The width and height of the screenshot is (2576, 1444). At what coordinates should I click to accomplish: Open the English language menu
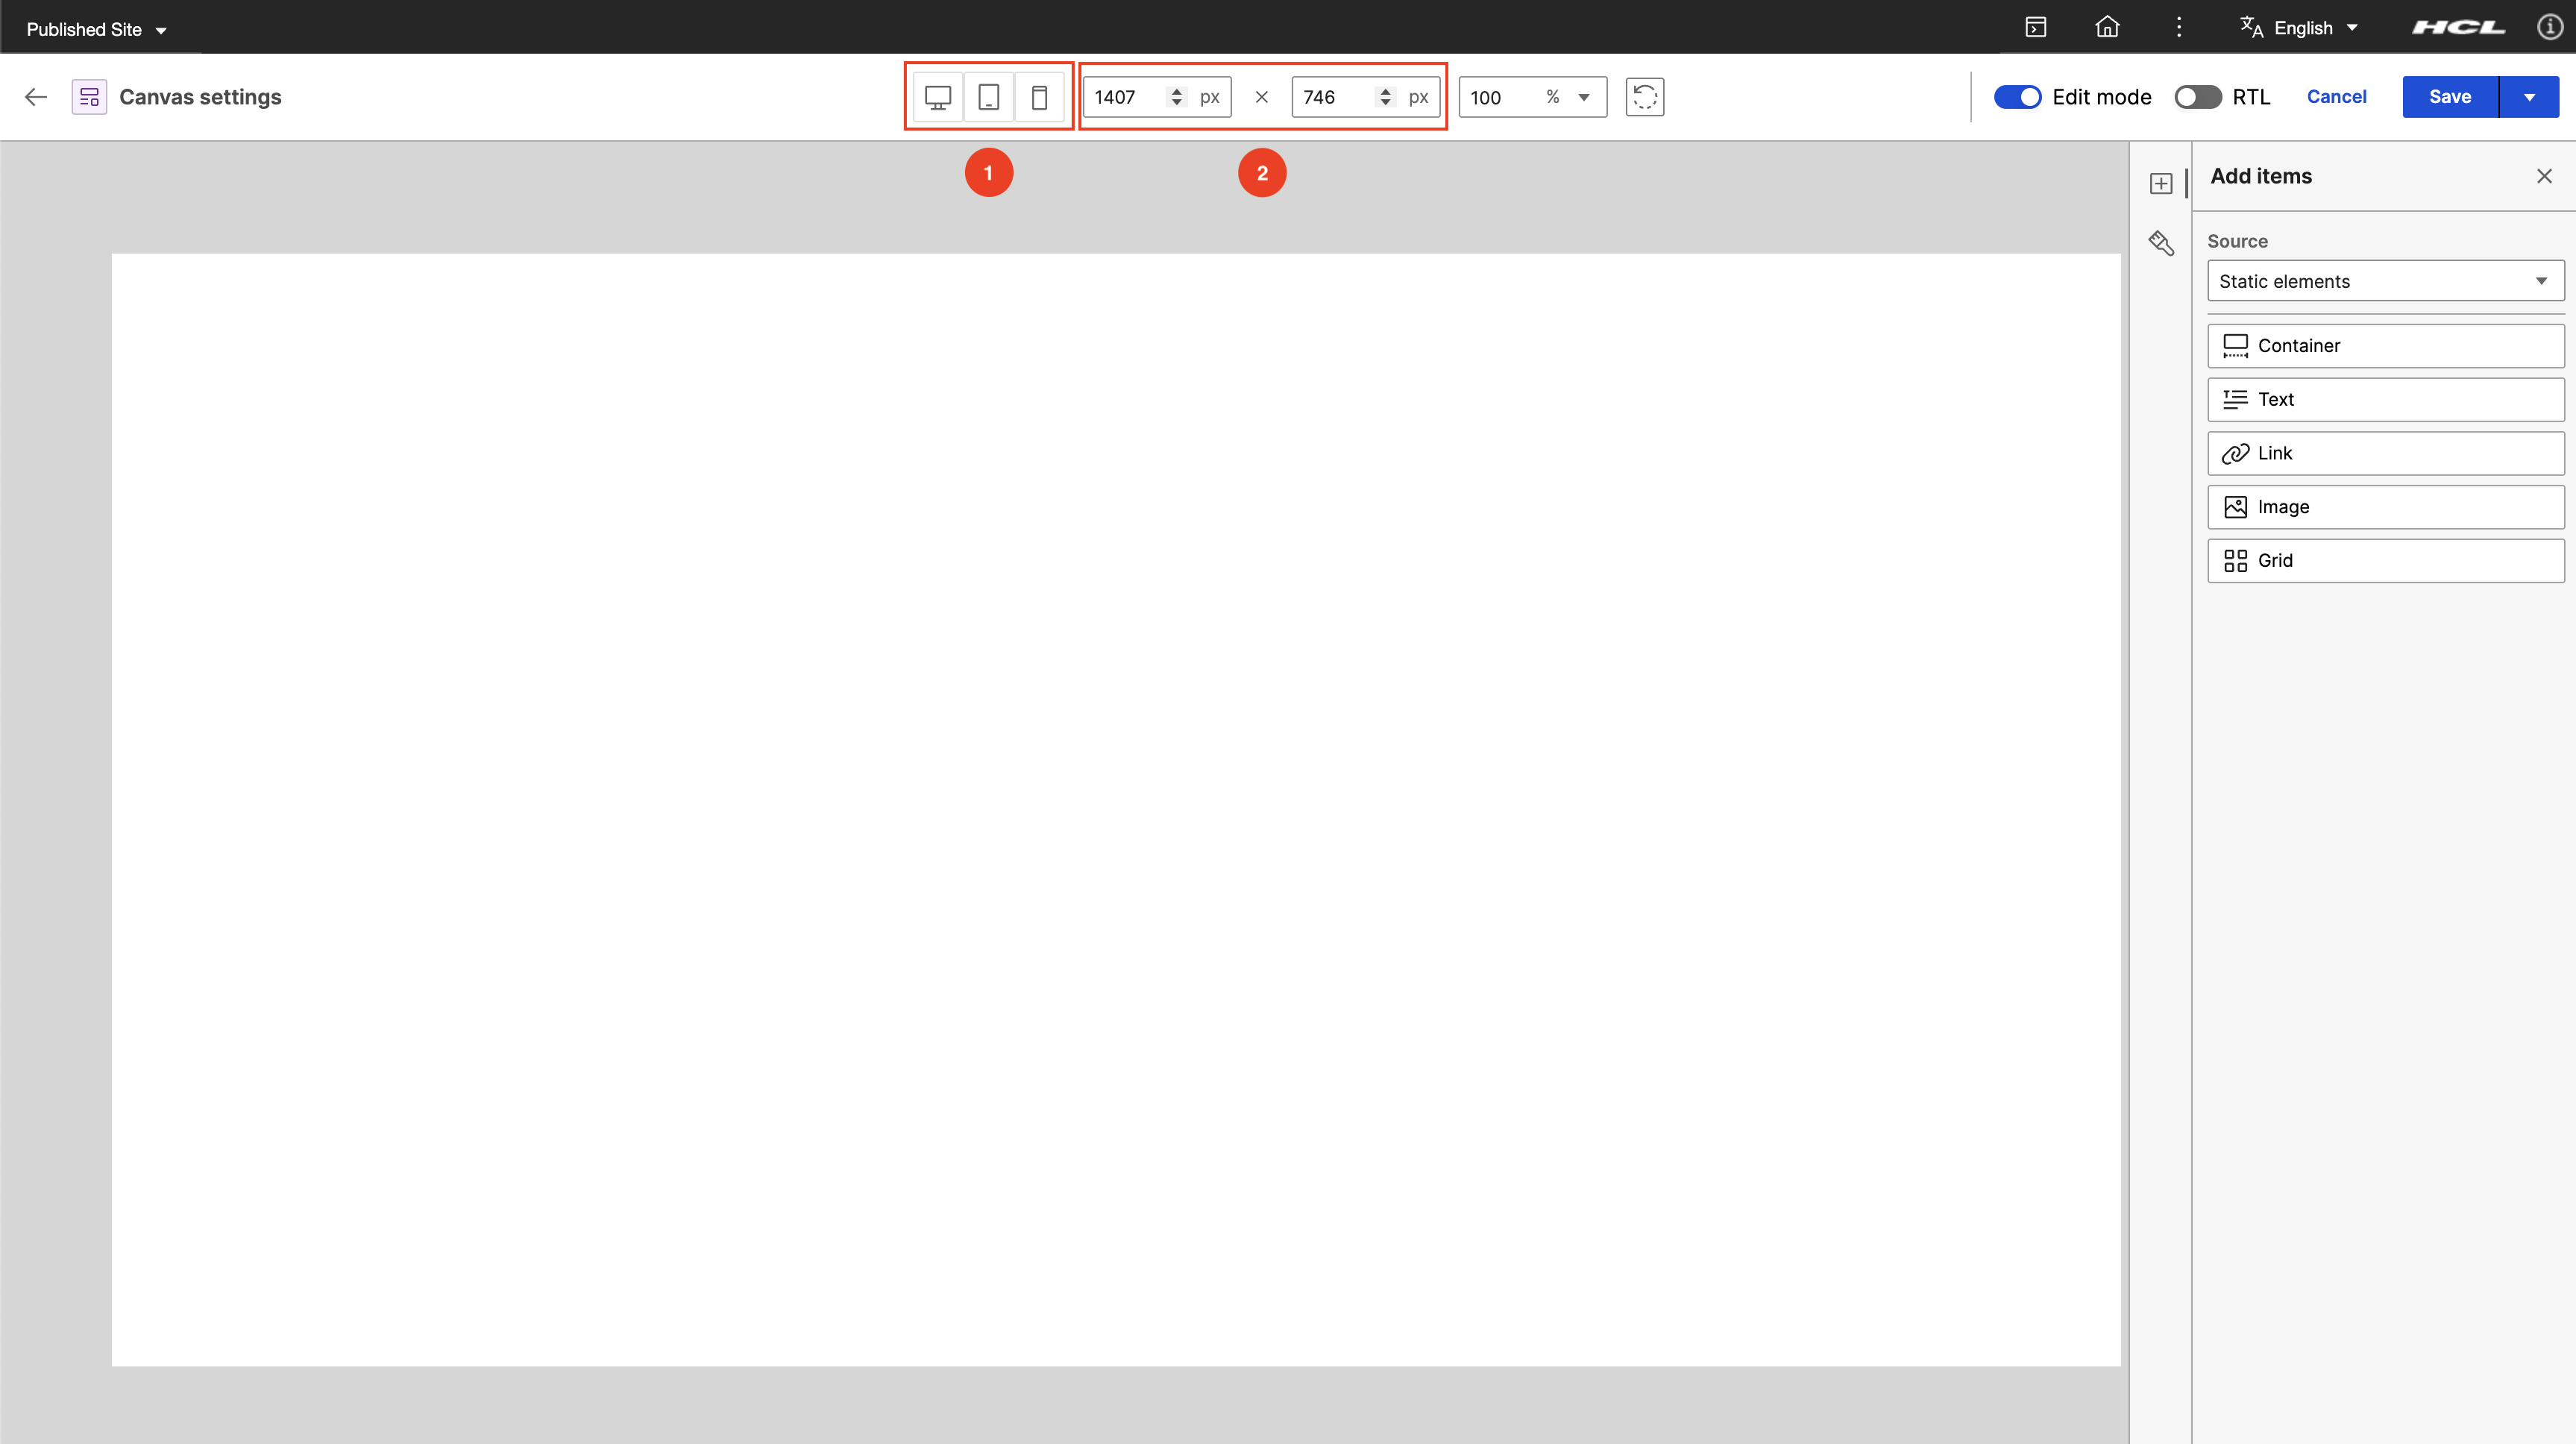(x=2301, y=28)
